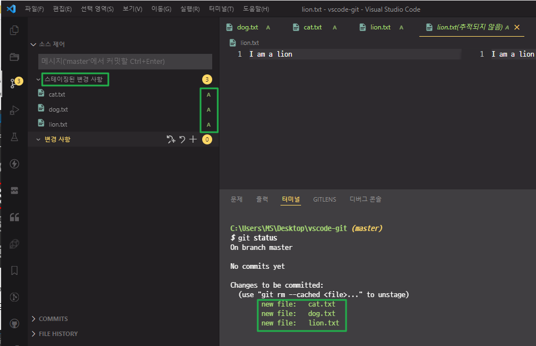Close the lion.txt(추적되지 않음) tab
The height and width of the screenshot is (346, 536).
tap(517, 27)
